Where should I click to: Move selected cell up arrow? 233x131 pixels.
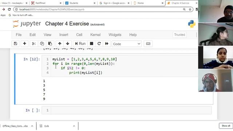pos(60,44)
